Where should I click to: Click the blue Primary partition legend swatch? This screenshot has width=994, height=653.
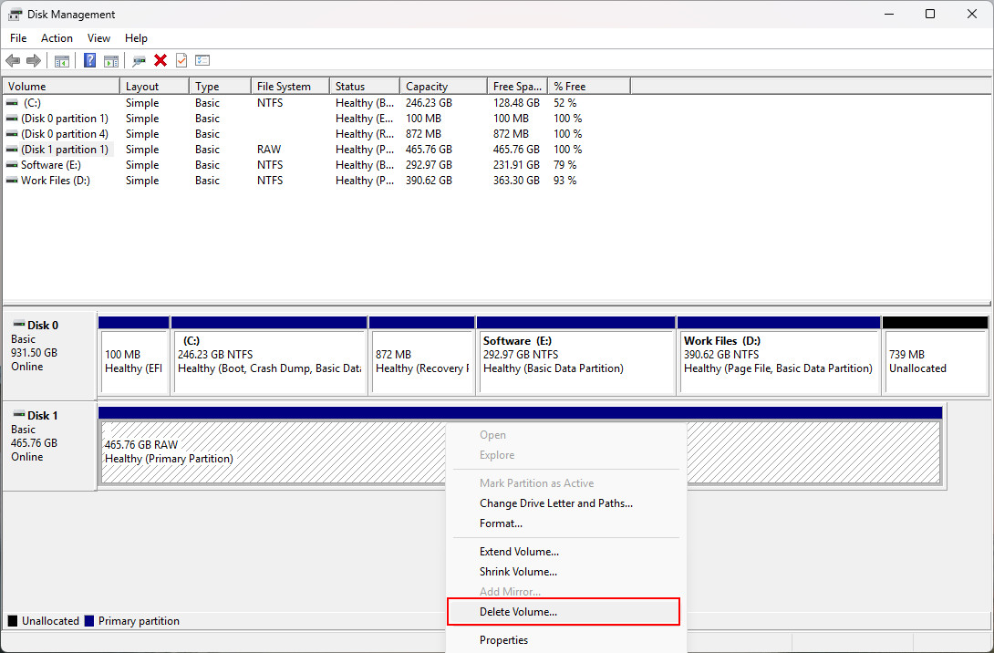[x=89, y=621]
